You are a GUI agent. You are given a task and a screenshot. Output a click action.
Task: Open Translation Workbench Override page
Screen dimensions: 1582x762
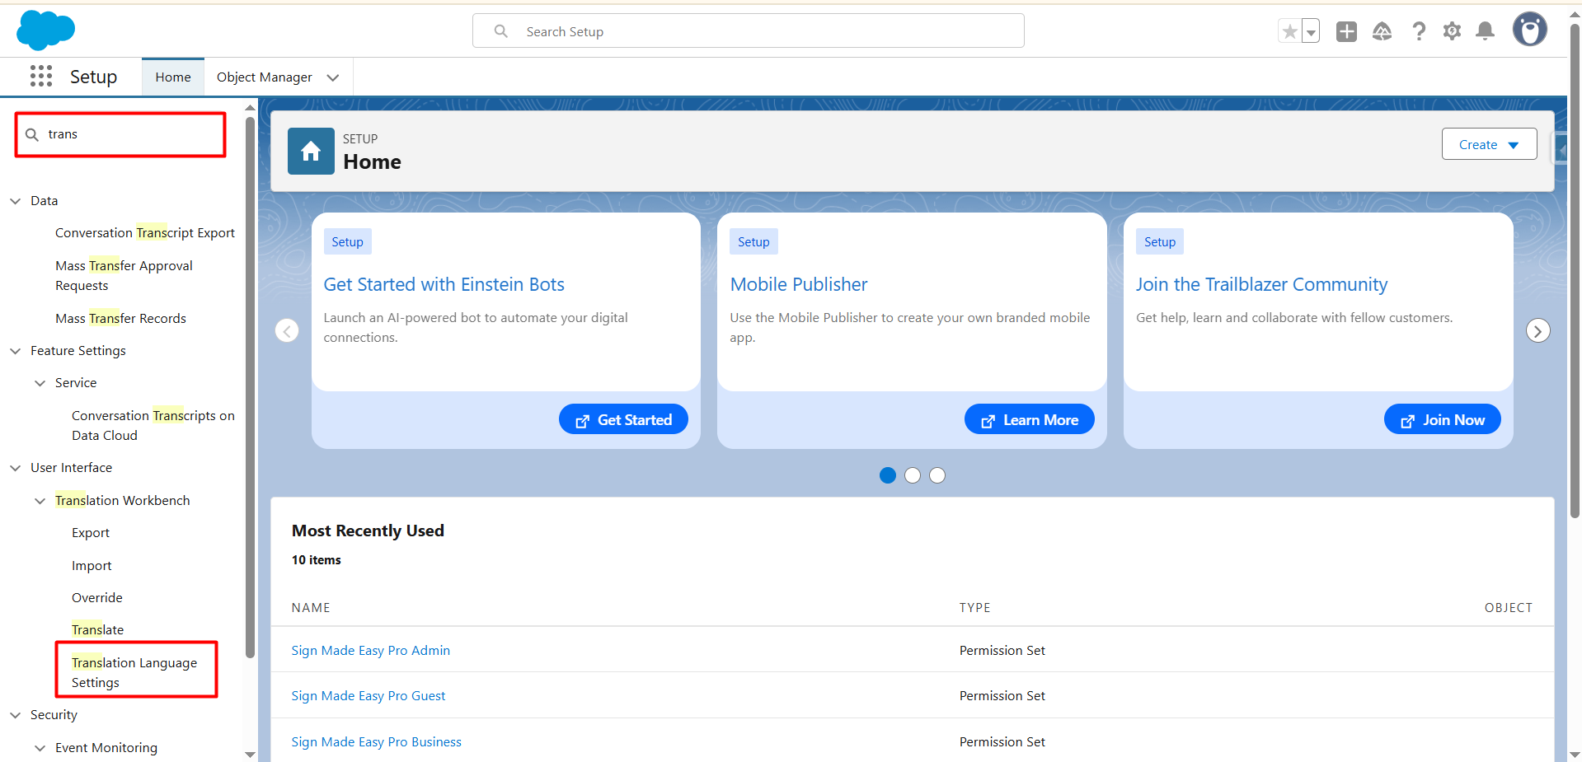97,598
